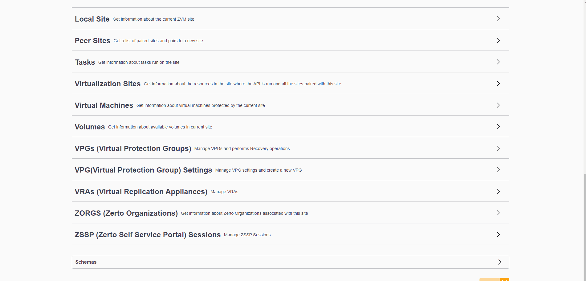Expand the Schemas panel arrow
This screenshot has height=281, width=586.
point(500,262)
